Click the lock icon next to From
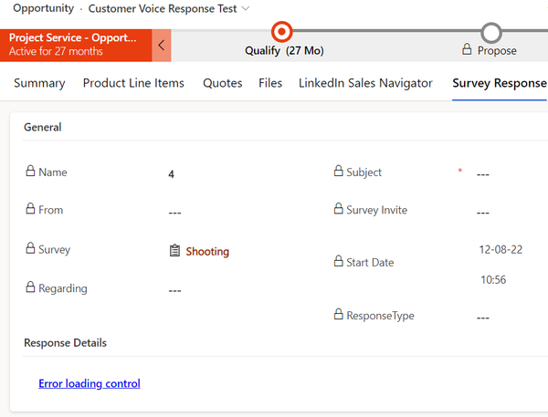Viewport: 548px width, 417px height. (30, 208)
